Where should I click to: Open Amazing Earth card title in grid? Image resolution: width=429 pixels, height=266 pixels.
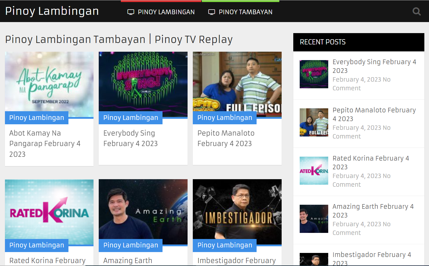(x=128, y=261)
